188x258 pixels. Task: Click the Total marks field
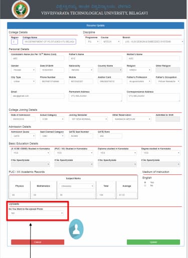click(x=106, y=195)
